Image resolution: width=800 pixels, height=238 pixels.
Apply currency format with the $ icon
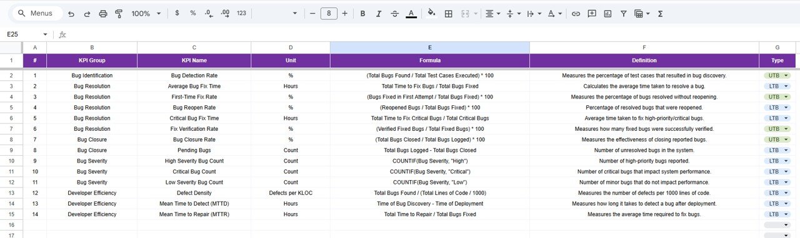pyautogui.click(x=177, y=13)
